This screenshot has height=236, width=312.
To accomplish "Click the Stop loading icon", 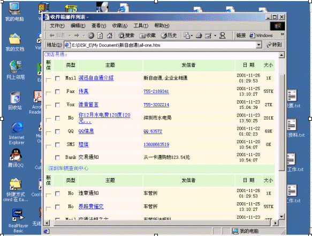I will [91, 35].
